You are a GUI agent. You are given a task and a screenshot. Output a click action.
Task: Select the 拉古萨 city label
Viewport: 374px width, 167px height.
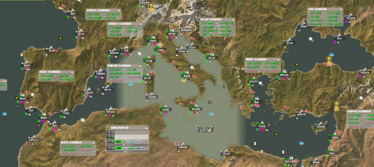212,58
